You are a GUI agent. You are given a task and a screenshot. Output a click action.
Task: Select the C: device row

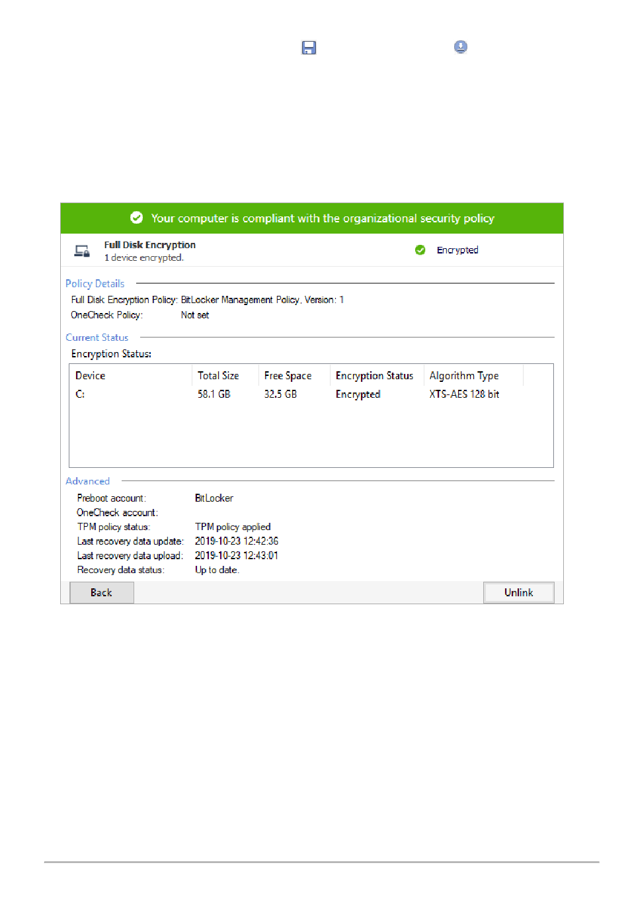[311, 394]
